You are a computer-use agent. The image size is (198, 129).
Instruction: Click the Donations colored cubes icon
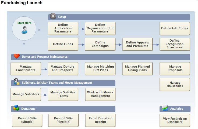coord(16,108)
